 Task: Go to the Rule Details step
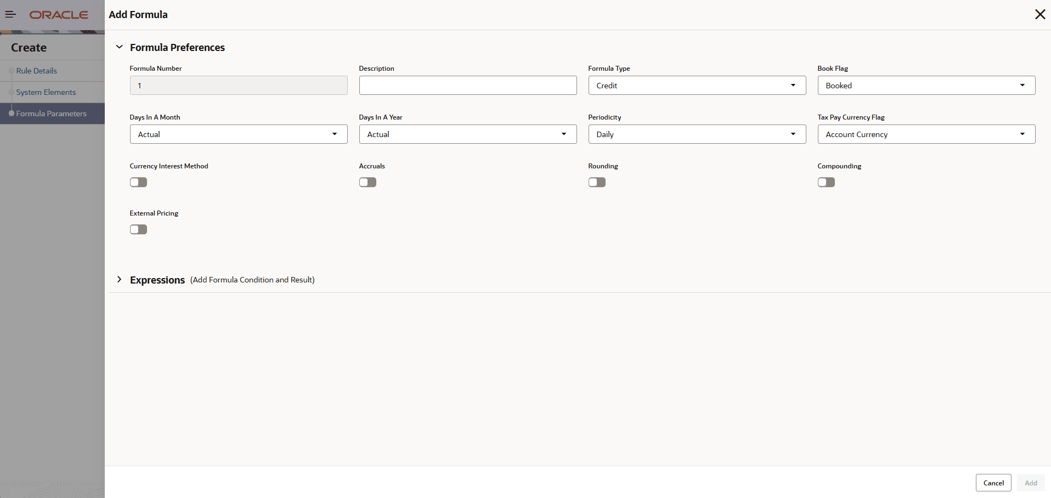37,71
